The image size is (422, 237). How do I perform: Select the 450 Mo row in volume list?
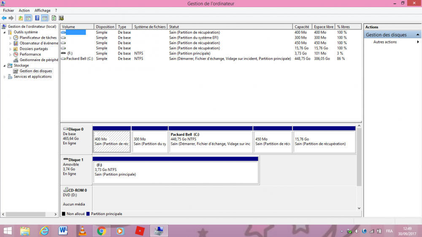pos(211,43)
